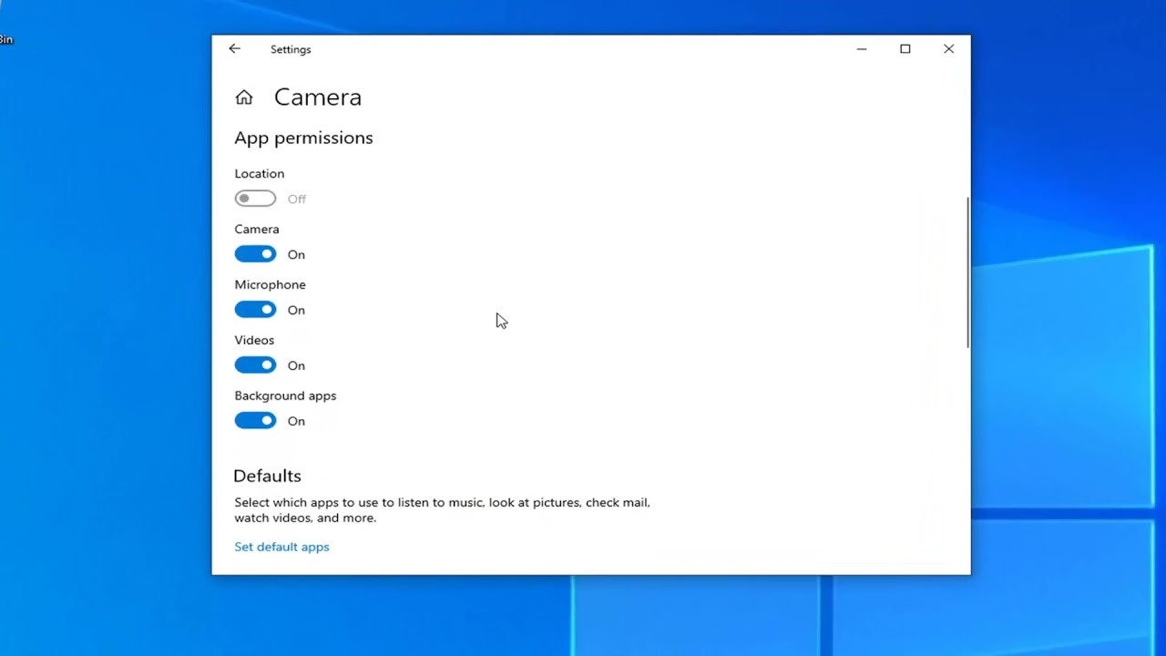
Task: Disable the Microphone permission toggle
Action: (255, 310)
